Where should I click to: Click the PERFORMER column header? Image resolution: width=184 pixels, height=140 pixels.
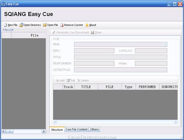(147, 87)
